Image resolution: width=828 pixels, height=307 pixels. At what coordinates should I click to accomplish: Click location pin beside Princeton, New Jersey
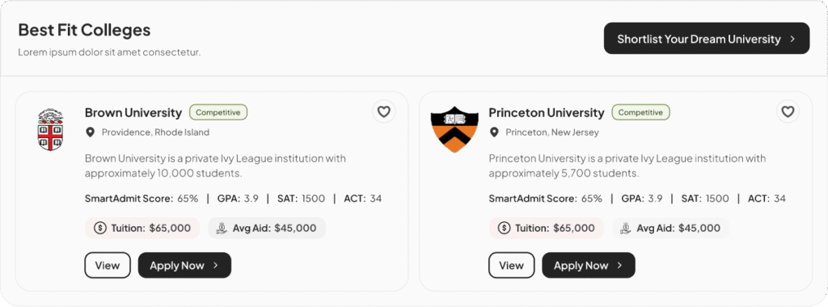point(494,132)
